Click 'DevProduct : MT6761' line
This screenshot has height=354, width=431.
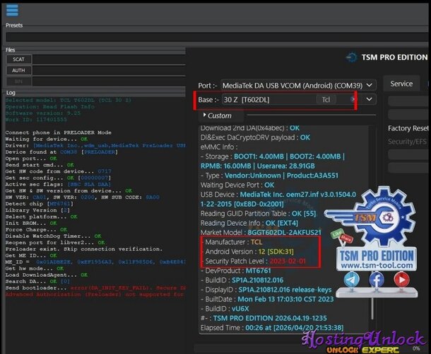[237, 270]
